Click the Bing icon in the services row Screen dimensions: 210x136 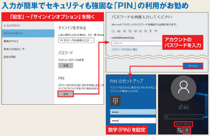pyautogui.click(x=146, y=31)
